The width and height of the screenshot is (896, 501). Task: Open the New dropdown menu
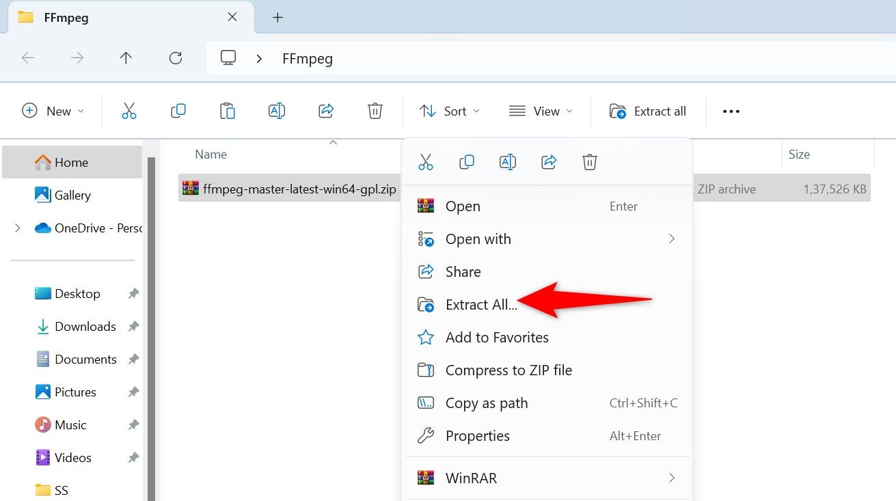(53, 111)
